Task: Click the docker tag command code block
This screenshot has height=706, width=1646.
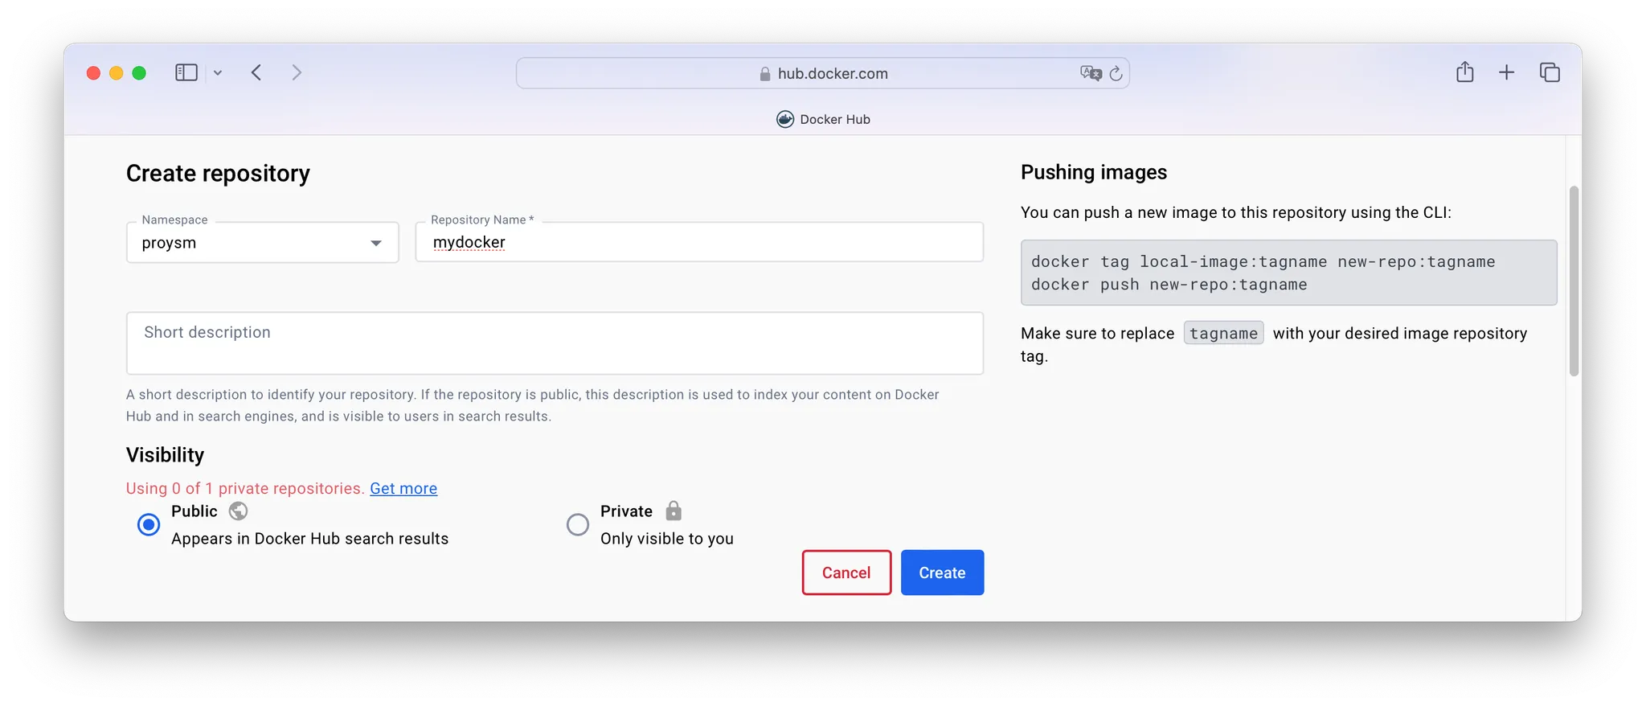Action: 1288,273
